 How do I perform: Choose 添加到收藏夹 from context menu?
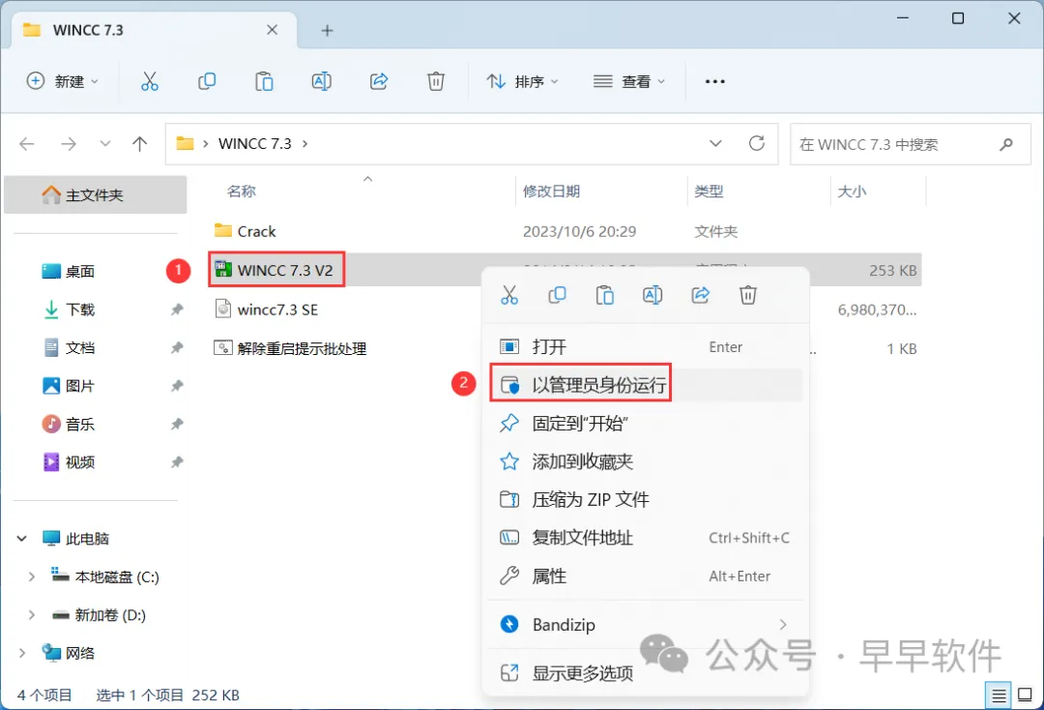(x=646, y=461)
